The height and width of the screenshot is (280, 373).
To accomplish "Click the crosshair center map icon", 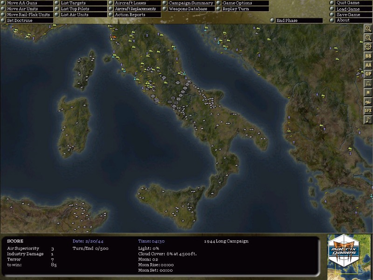I will [x=368, y=47].
